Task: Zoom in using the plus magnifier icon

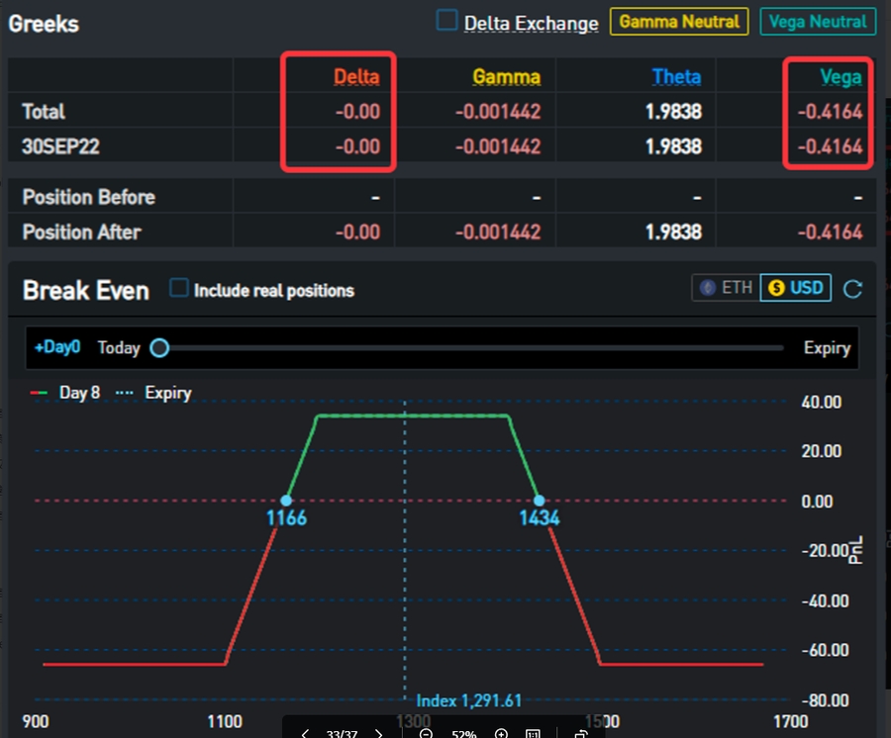Action: coord(501,733)
